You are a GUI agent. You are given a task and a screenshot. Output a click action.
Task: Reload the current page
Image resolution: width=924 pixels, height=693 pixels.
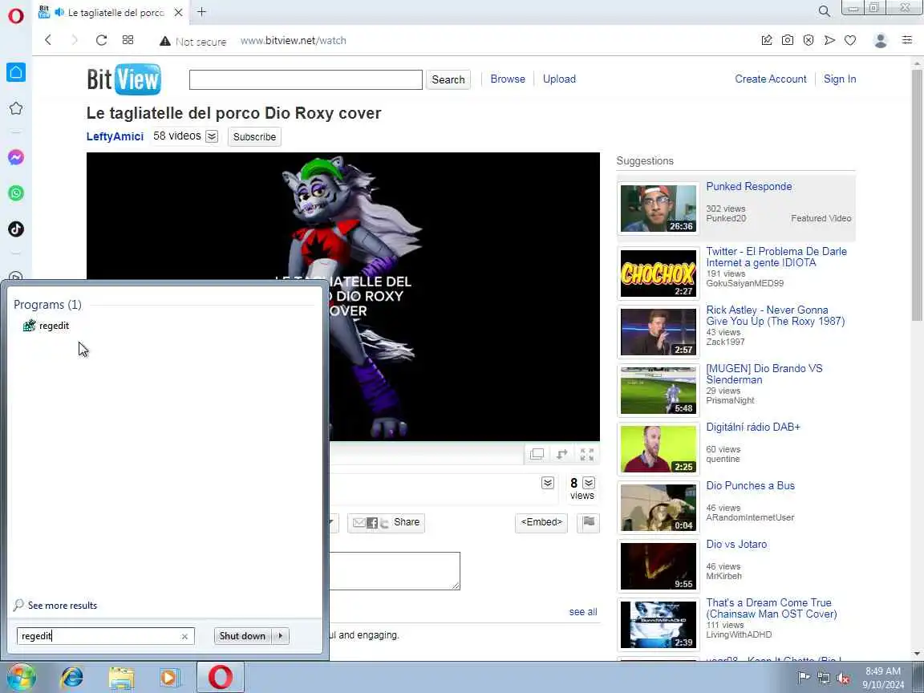101,40
